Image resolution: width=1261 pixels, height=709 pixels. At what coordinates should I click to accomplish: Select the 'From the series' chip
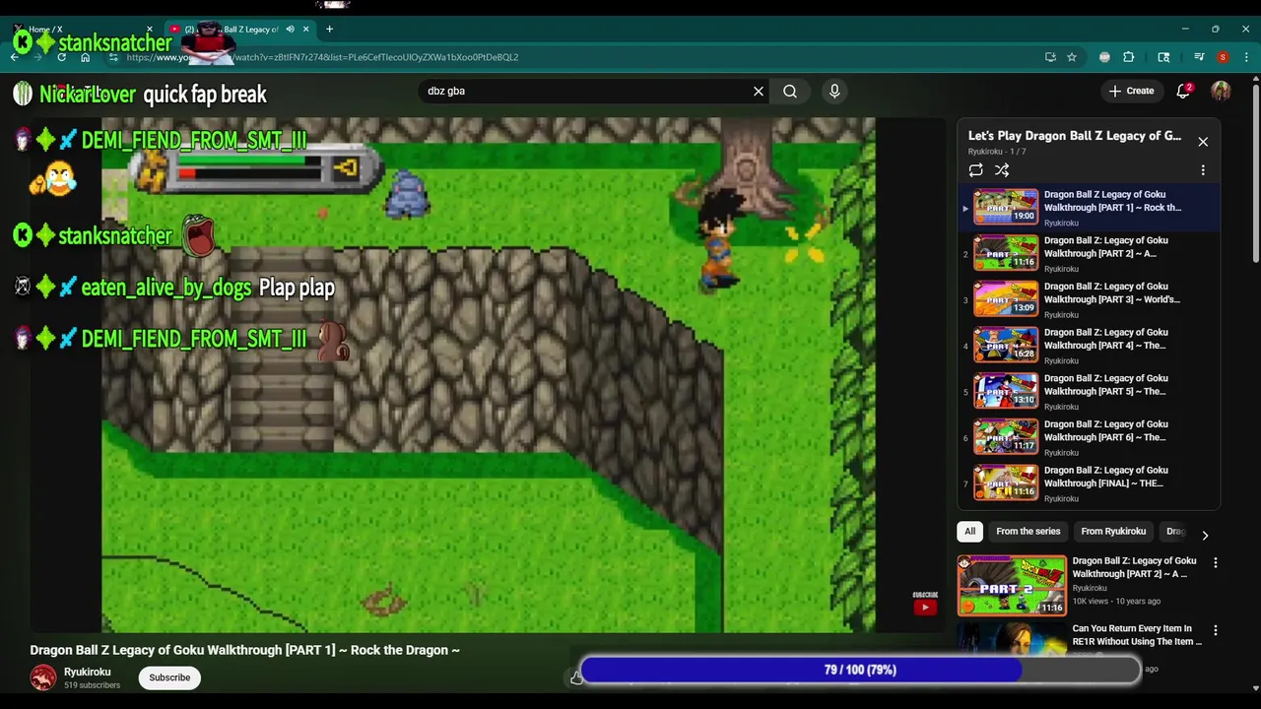1029,532
